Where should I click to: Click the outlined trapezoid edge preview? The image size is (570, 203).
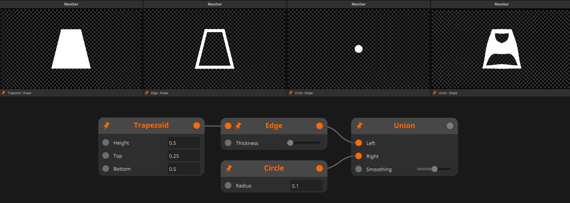click(215, 49)
